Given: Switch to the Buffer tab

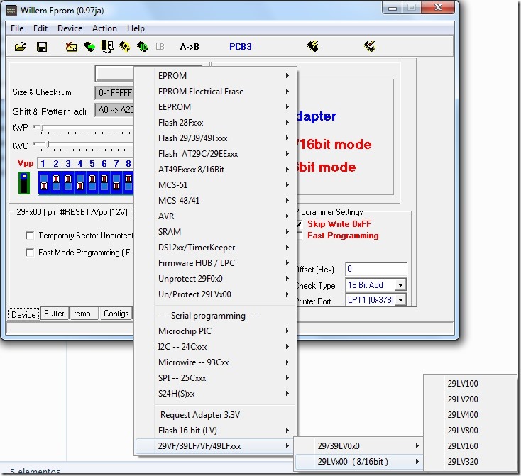Looking at the screenshot, I should pos(54,314).
